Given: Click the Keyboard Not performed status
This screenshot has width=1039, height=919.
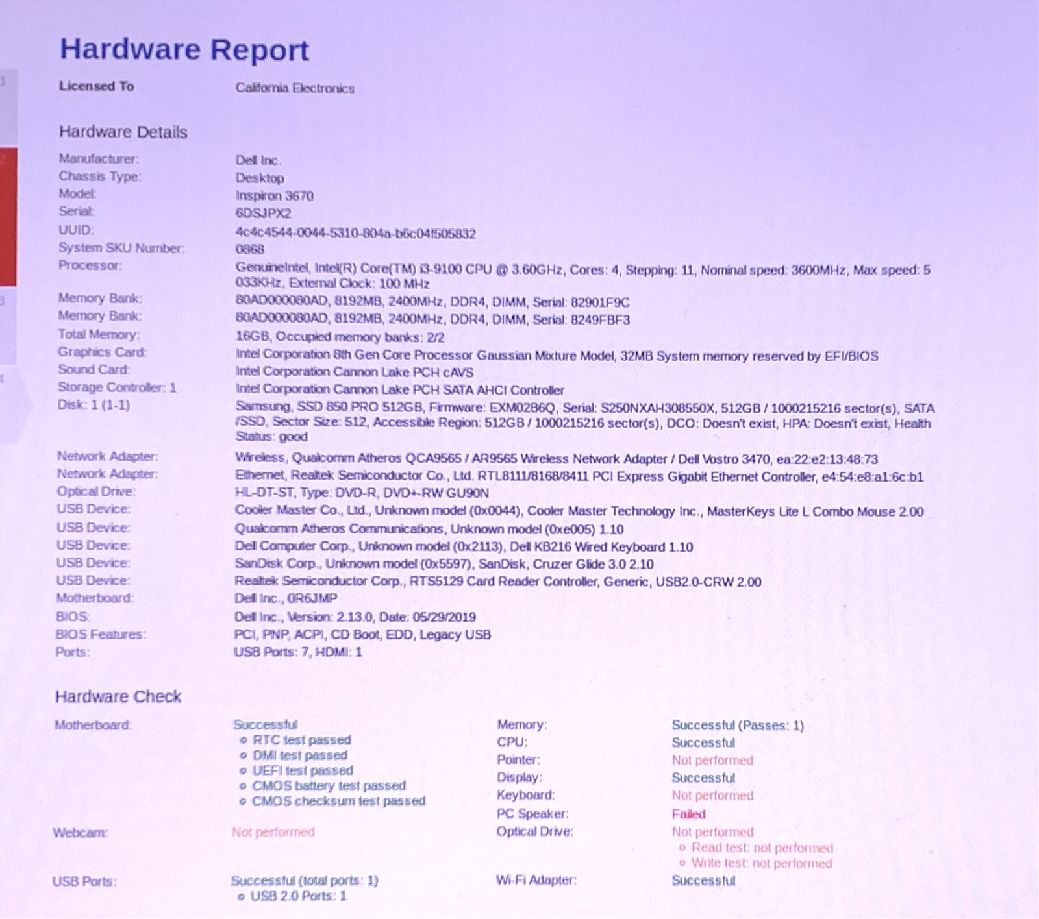Looking at the screenshot, I should click(x=712, y=795).
